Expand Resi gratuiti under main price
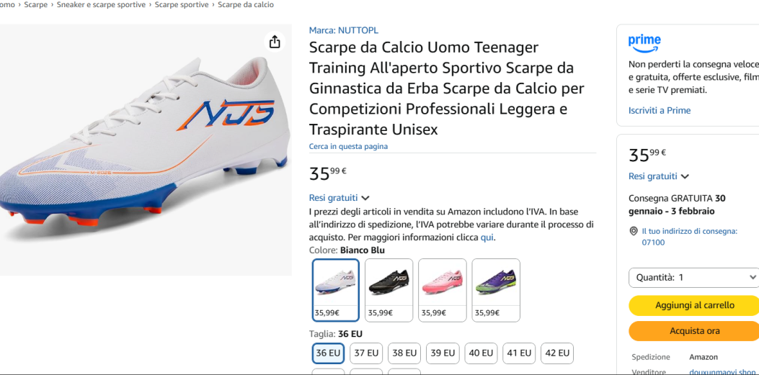The width and height of the screenshot is (759, 375). pyautogui.click(x=339, y=198)
